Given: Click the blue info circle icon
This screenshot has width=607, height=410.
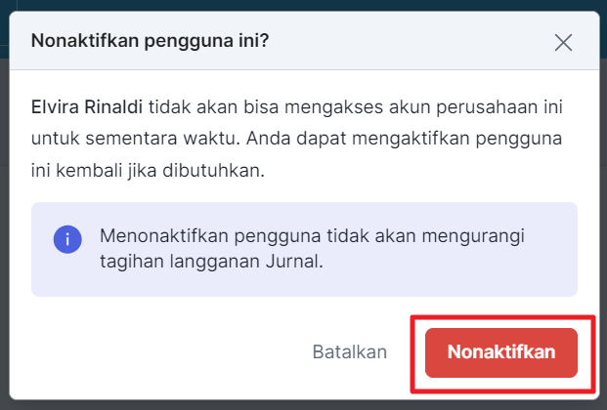Looking at the screenshot, I should [x=67, y=239].
